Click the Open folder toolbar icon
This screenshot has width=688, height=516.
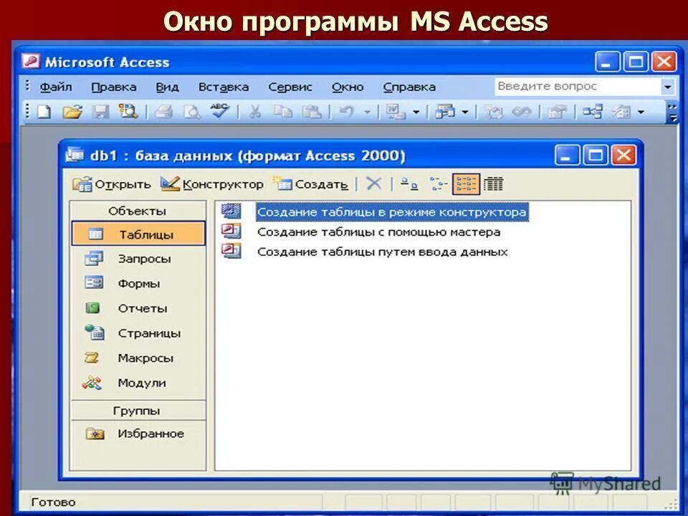72,112
